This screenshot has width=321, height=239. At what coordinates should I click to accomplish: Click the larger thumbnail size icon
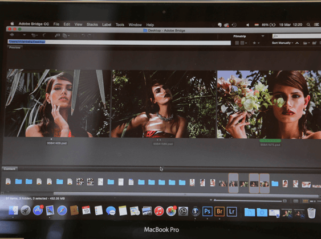point(285,201)
